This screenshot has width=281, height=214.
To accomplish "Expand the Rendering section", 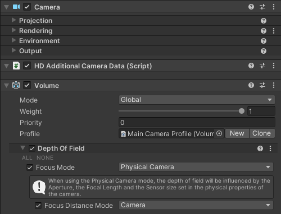I will coord(13,30).
